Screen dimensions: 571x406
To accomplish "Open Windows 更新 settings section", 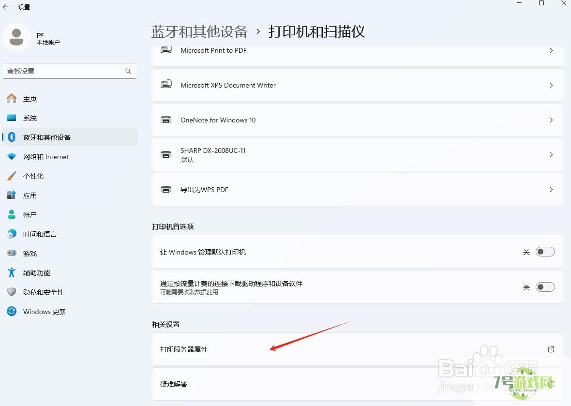I will pyautogui.click(x=70, y=311).
